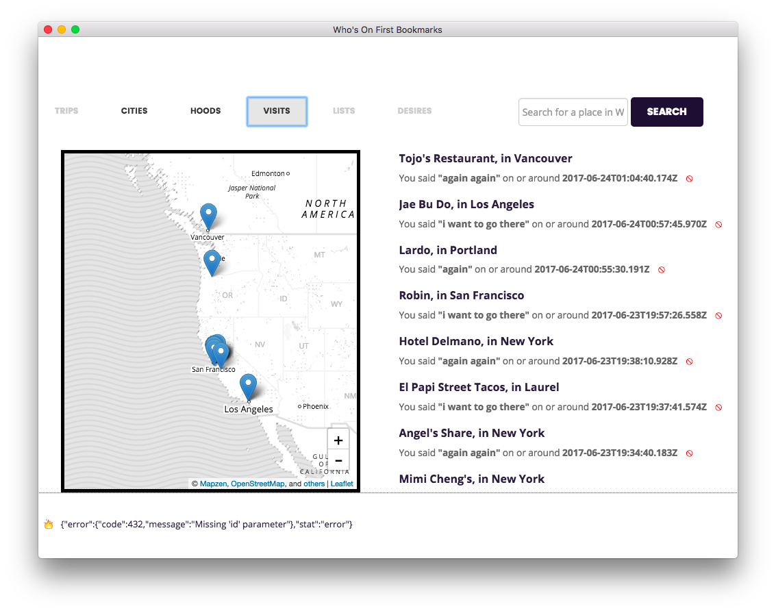Click the 'Missing id parameter' error message
Image resolution: width=776 pixels, height=613 pixels.
coord(206,525)
